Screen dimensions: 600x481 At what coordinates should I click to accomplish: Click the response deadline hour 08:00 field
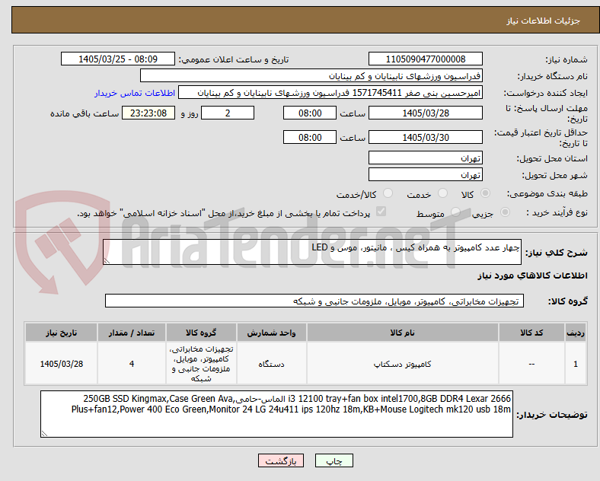click(x=310, y=113)
